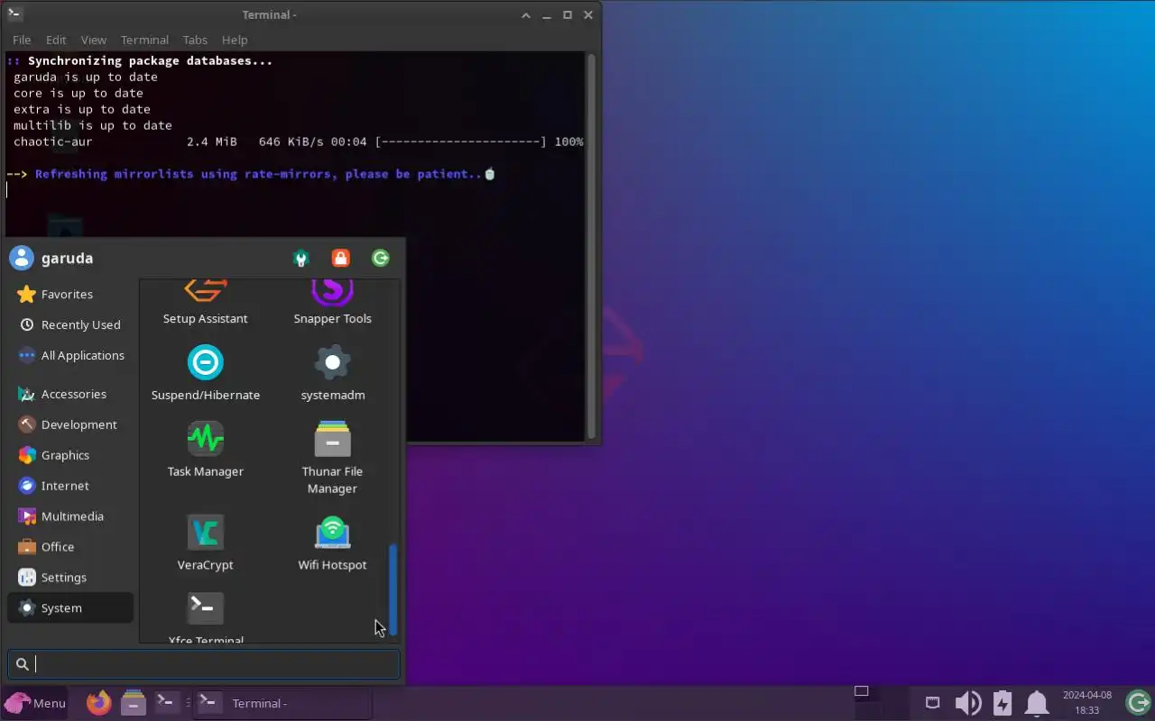
Task: Open the network connection tray icon
Action: pyautogui.click(x=933, y=703)
